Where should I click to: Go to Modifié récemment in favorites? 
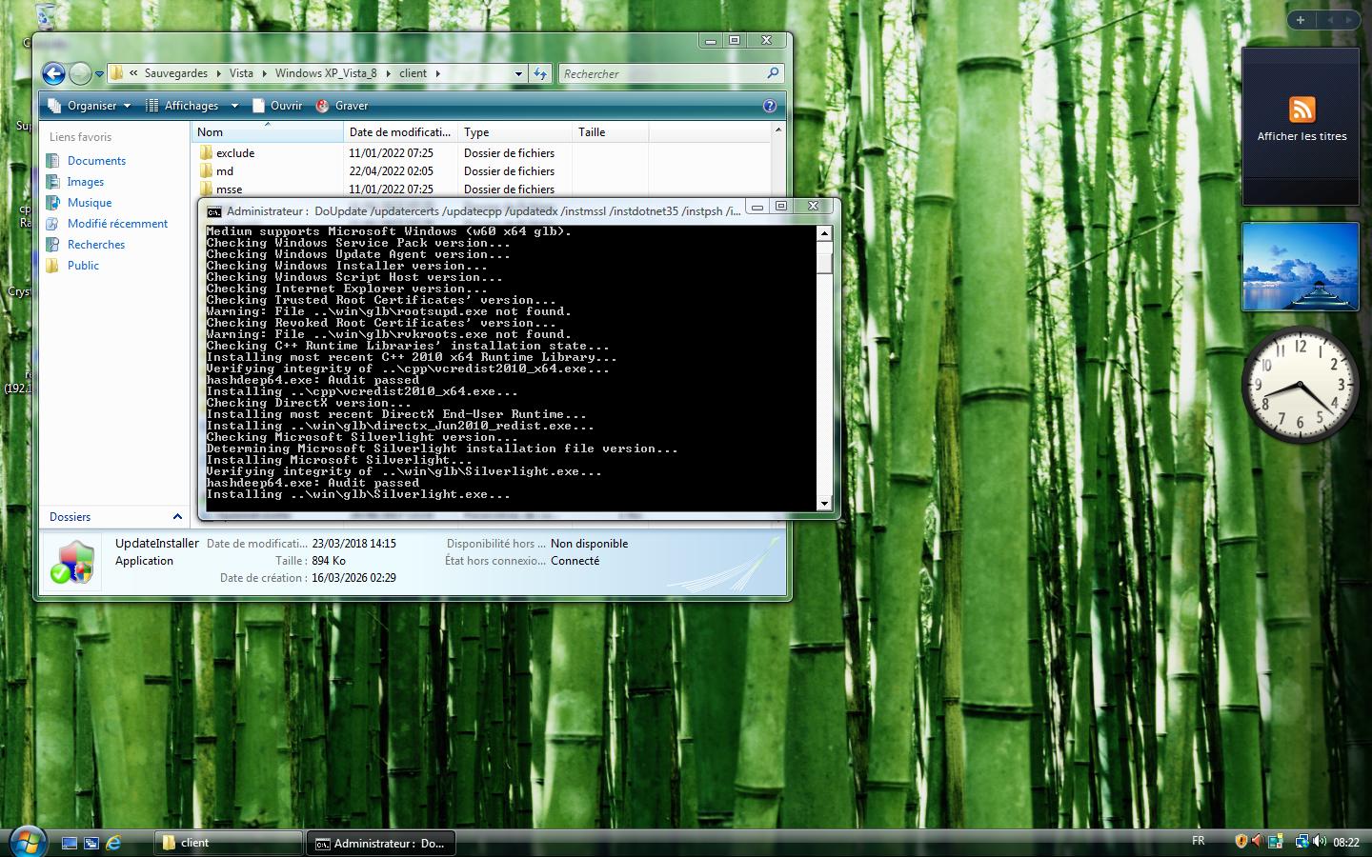(117, 224)
